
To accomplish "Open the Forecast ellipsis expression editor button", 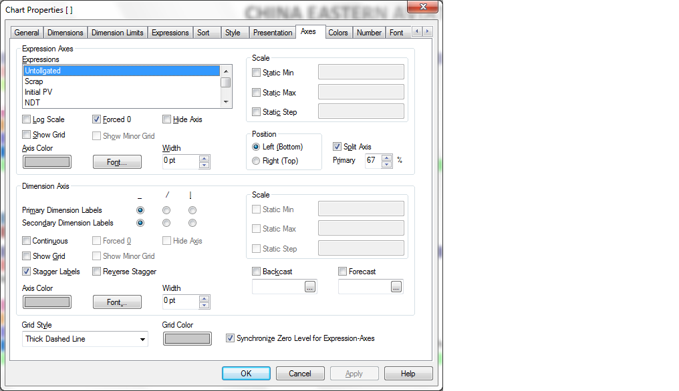I will tap(396, 287).
